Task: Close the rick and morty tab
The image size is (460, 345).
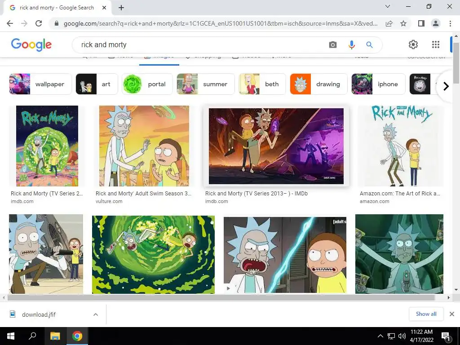Action: tap(104, 8)
